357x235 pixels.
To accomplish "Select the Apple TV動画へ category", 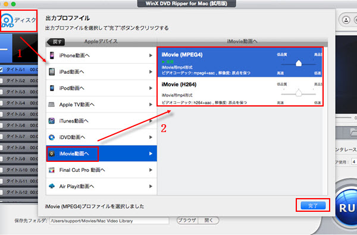I will coord(101,105).
